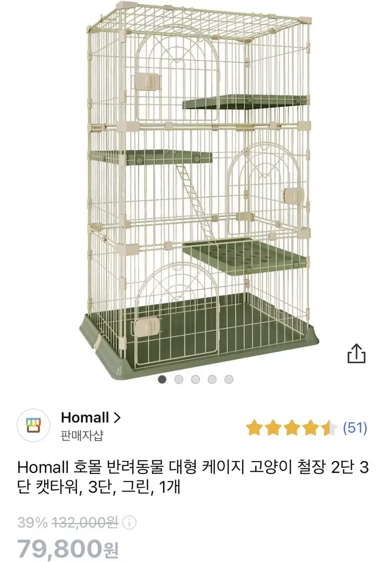The height and width of the screenshot is (562, 391).
Task: Select the third carousel dot indicator
Action: (x=195, y=379)
